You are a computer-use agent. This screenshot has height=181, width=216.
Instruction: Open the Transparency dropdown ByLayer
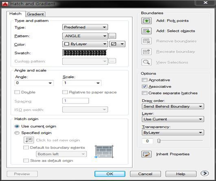click(173, 133)
